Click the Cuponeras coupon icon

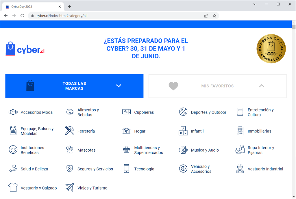(x=126, y=111)
